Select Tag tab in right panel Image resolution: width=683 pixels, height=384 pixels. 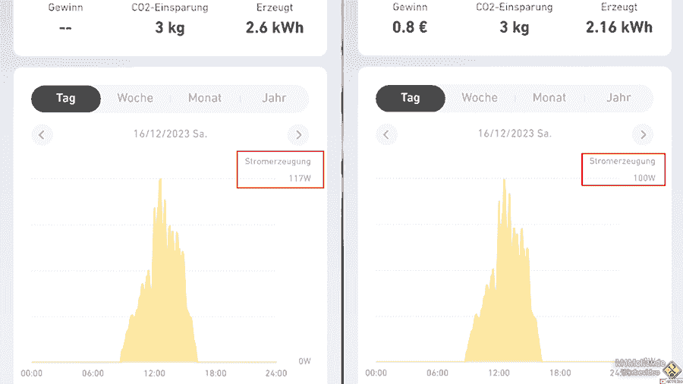pos(411,98)
